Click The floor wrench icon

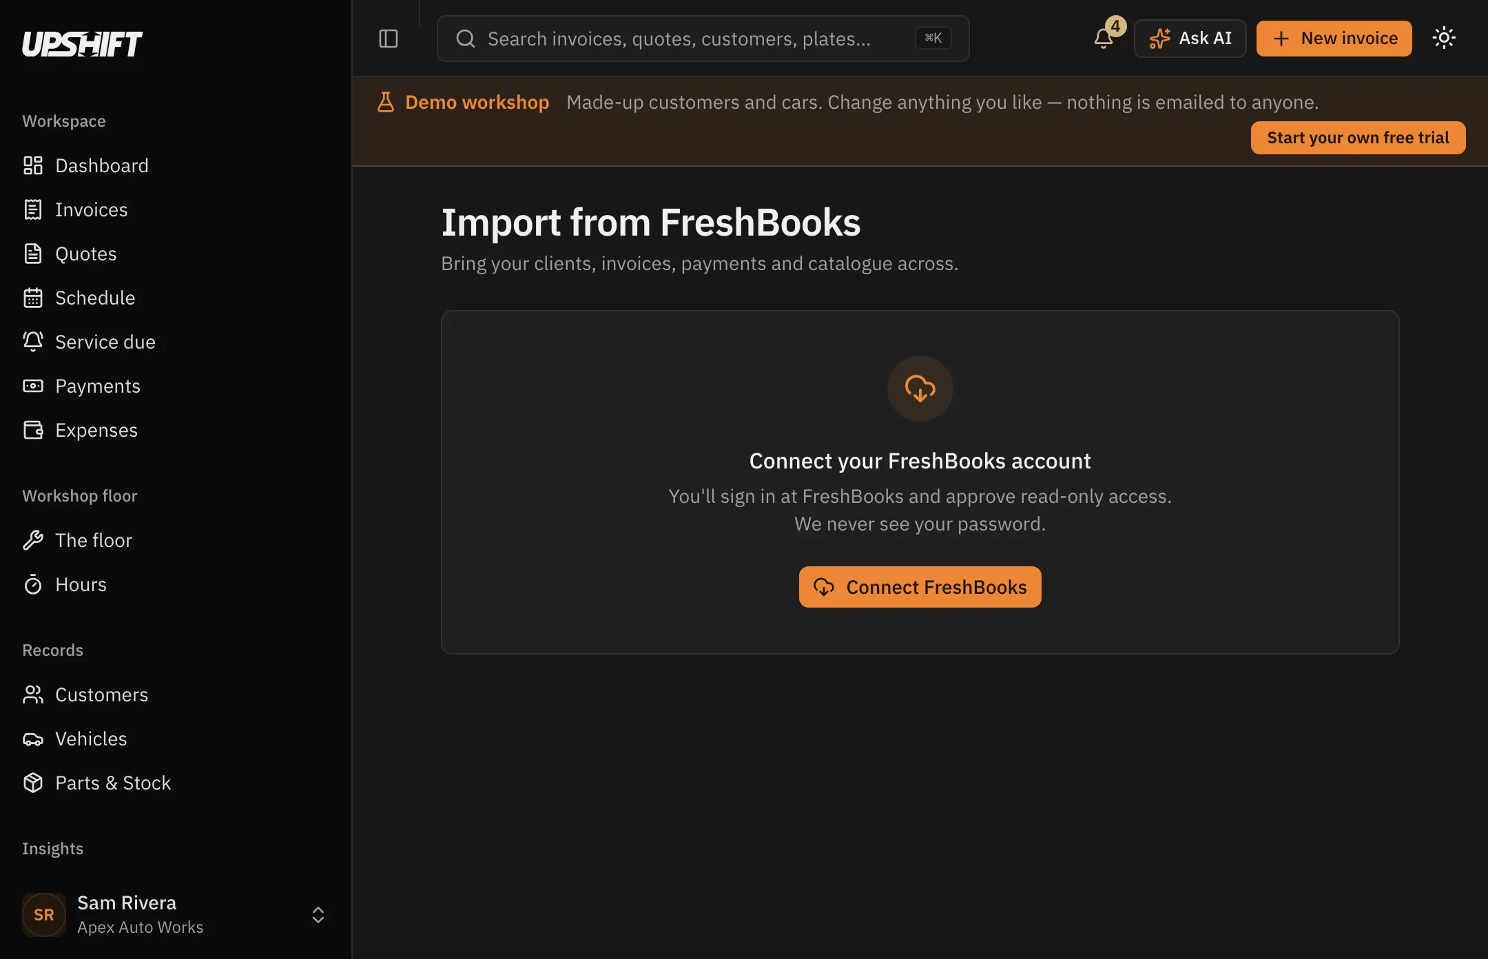[x=33, y=540]
